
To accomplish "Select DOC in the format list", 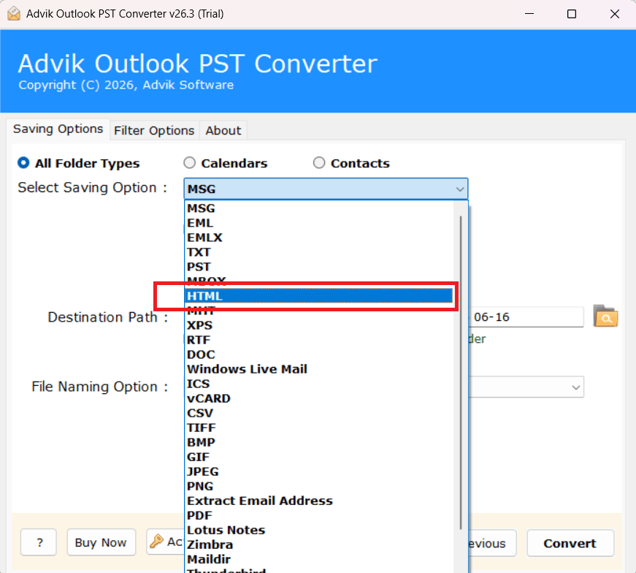I will (319, 354).
